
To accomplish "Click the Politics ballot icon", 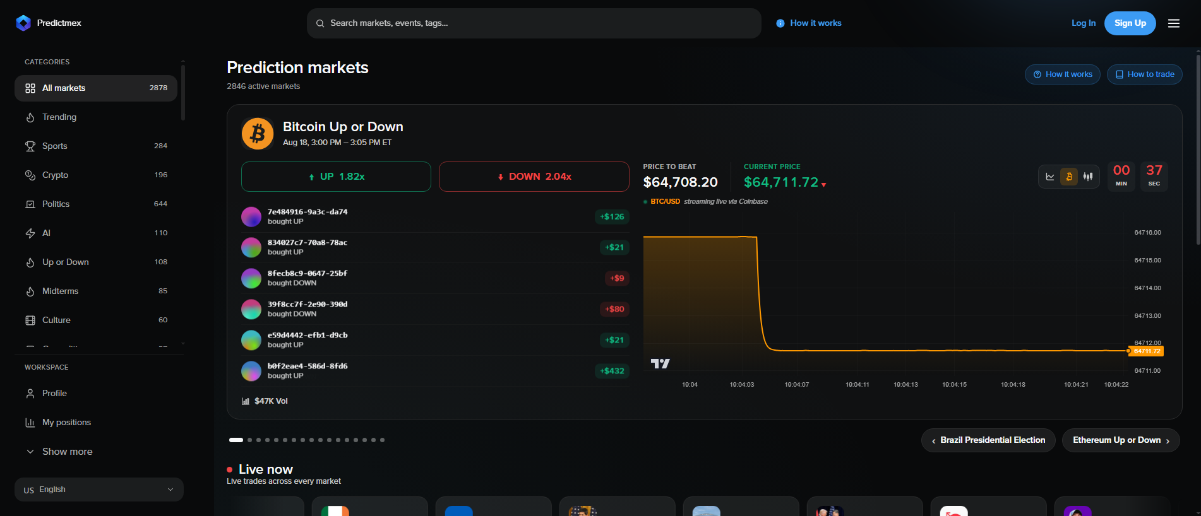I will [30, 204].
